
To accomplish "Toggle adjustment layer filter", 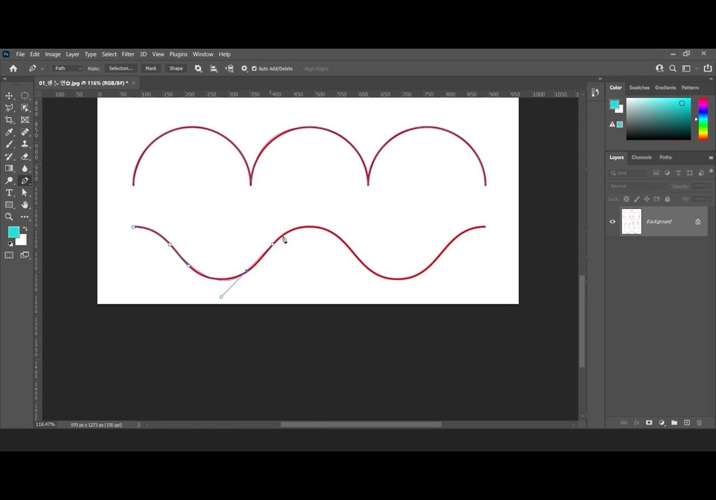I will pos(667,173).
